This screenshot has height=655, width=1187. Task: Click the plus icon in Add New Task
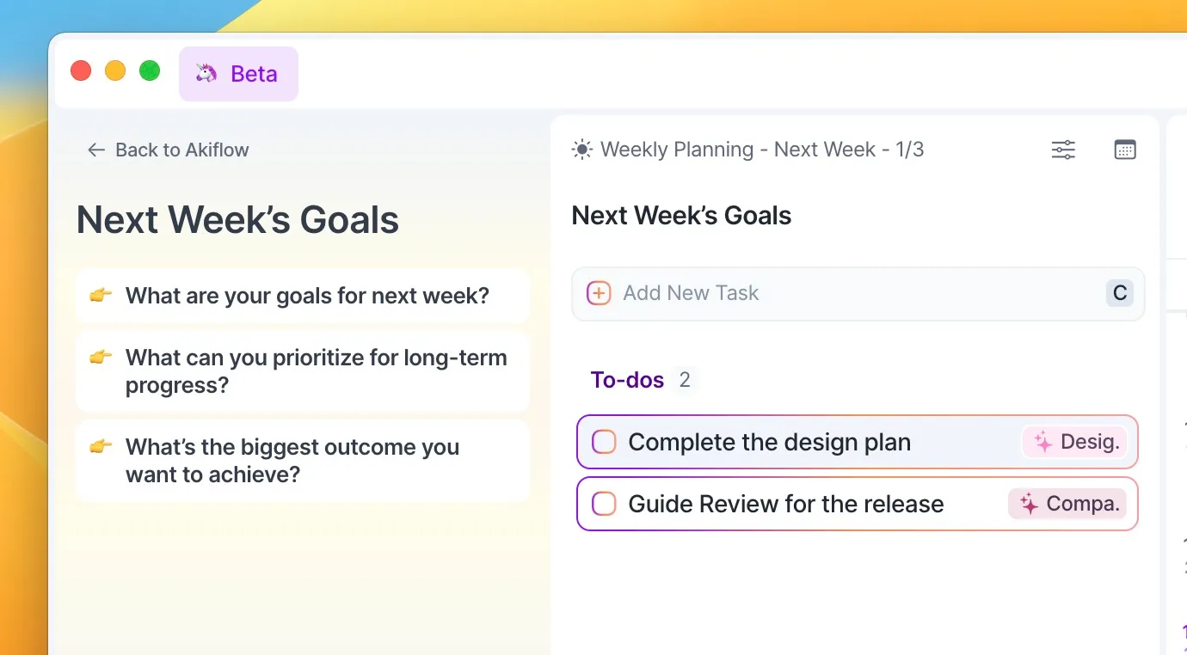click(x=599, y=293)
